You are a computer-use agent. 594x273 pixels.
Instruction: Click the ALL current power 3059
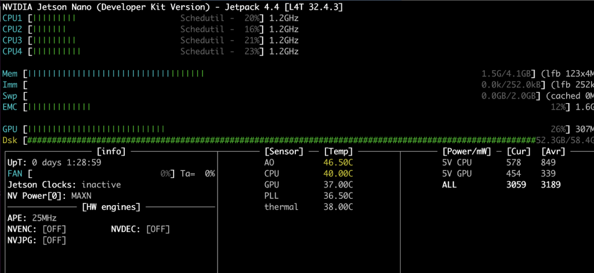coord(516,185)
